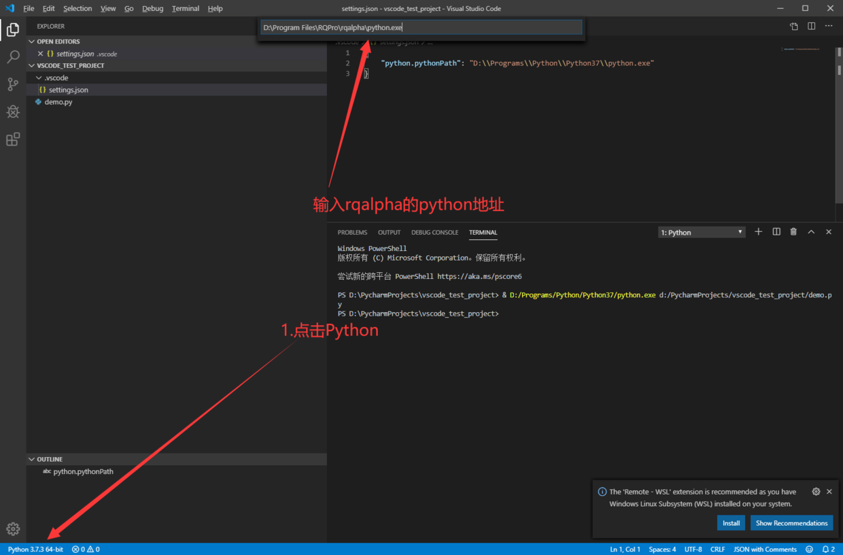The width and height of the screenshot is (843, 555).
Task: Collapse the VSCODE_TEST_PROJECT section
Action: point(177,66)
